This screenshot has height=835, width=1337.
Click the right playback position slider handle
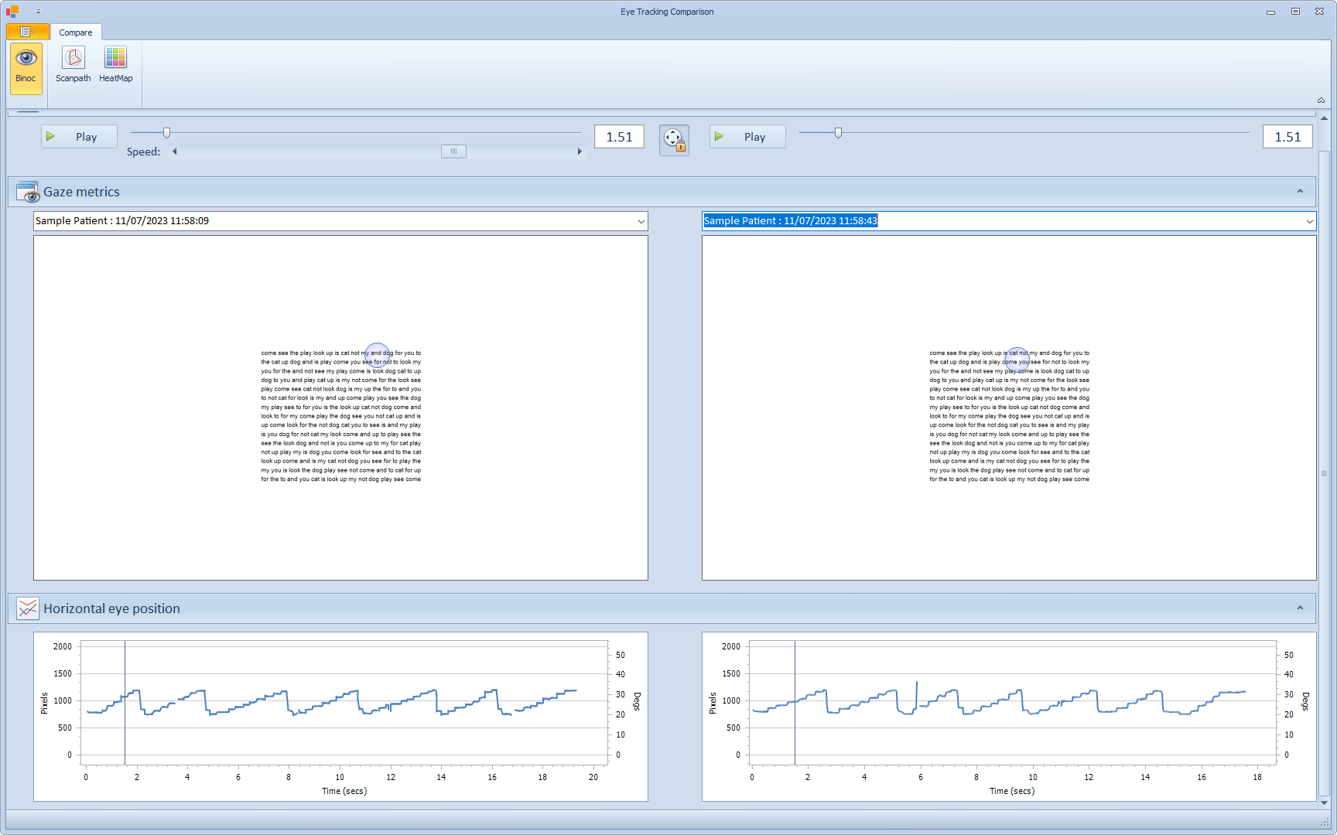click(838, 133)
